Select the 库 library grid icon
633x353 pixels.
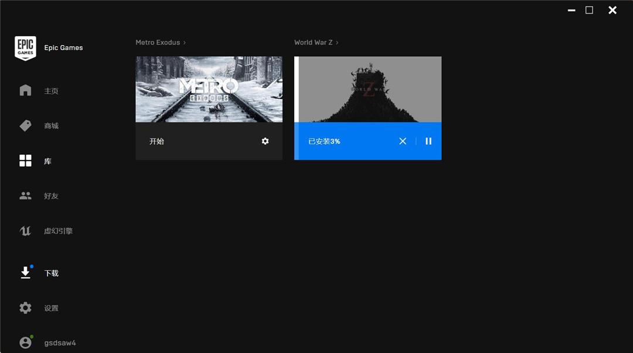coord(25,161)
